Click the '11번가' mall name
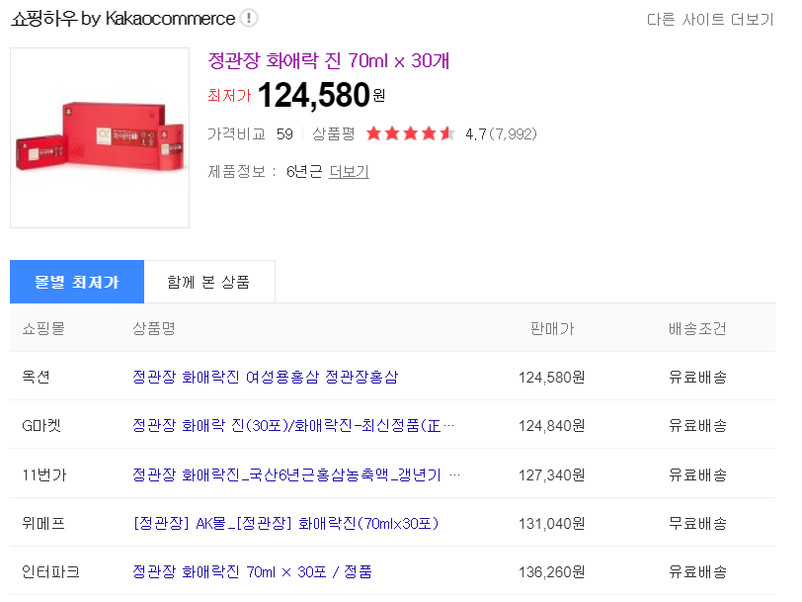Screen dimensions: 802x602 click(x=44, y=475)
